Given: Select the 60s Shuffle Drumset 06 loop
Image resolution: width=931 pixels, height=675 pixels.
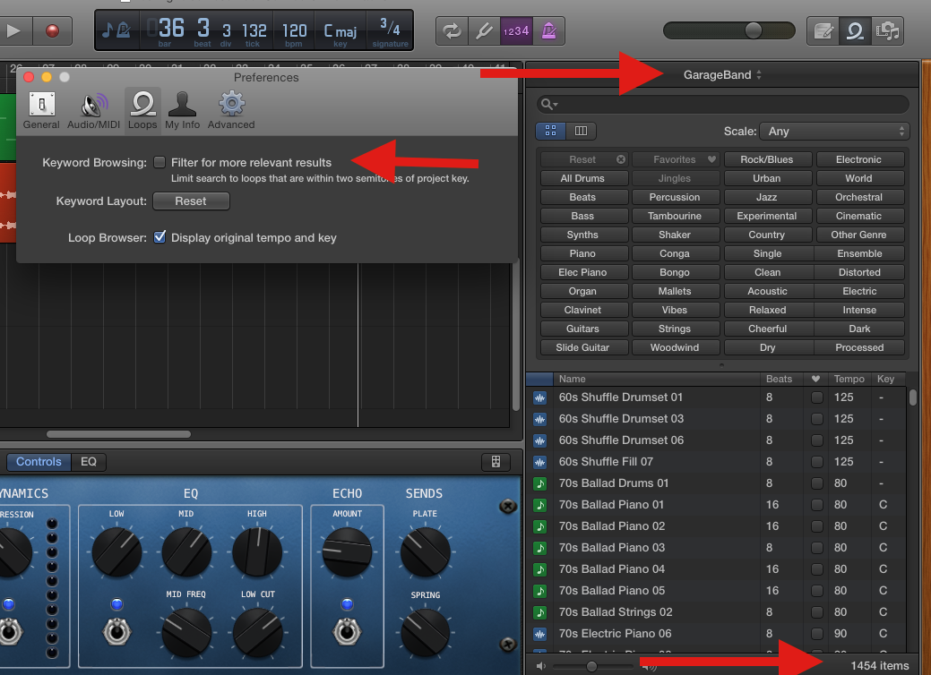Looking at the screenshot, I should [x=716, y=440].
